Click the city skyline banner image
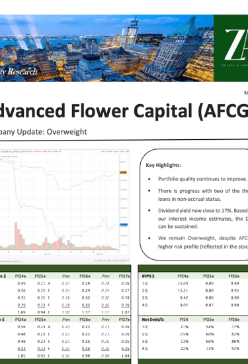Image resolution: width=248 pixels, height=364 pixels. (106, 48)
